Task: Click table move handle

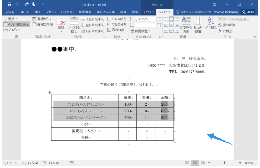Action: [49, 92]
